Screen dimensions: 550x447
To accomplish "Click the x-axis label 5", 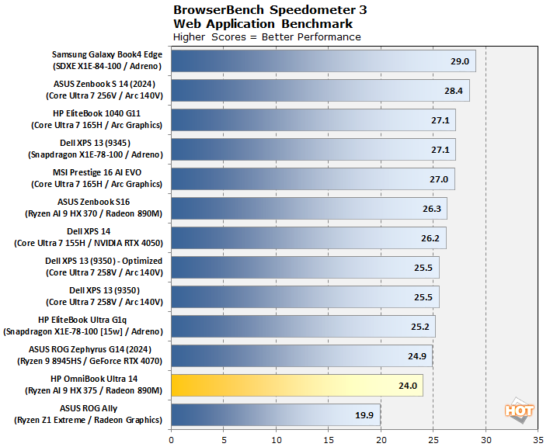I will pyautogui.click(x=224, y=440).
